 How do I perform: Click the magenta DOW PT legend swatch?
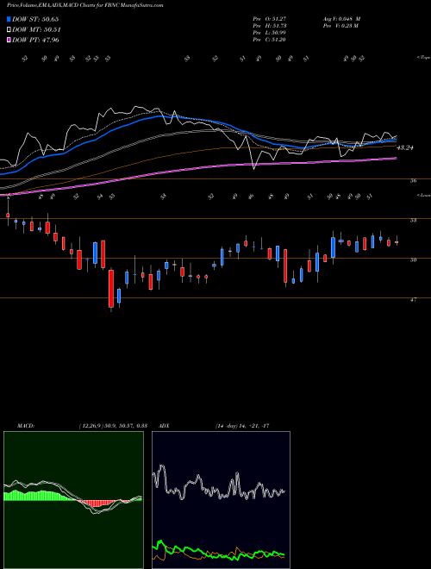tap(9, 40)
